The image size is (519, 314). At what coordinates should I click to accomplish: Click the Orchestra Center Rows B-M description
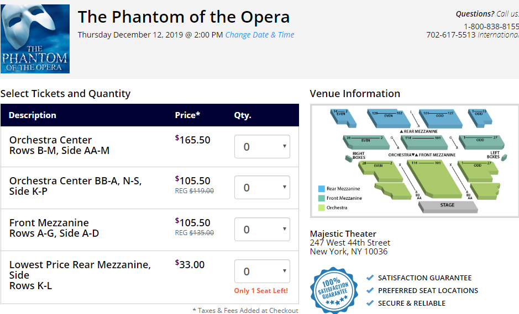(59, 145)
